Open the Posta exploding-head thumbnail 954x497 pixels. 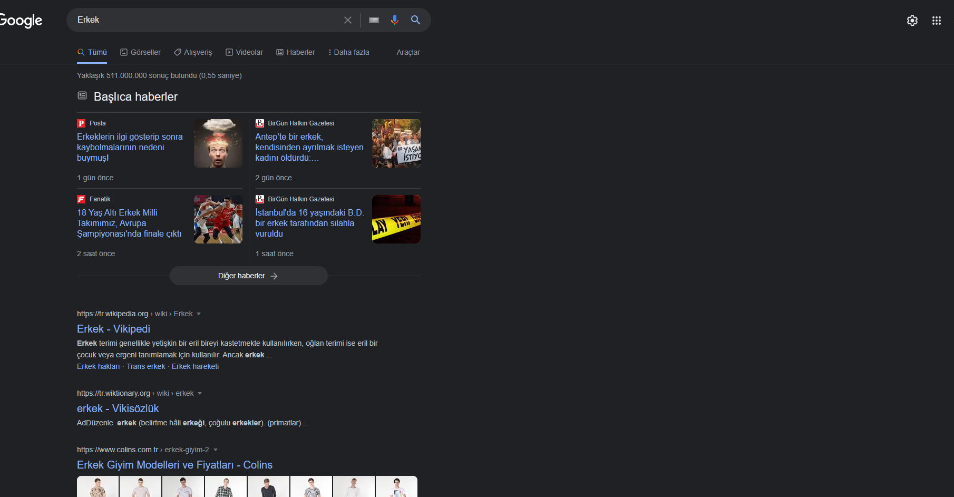218,143
